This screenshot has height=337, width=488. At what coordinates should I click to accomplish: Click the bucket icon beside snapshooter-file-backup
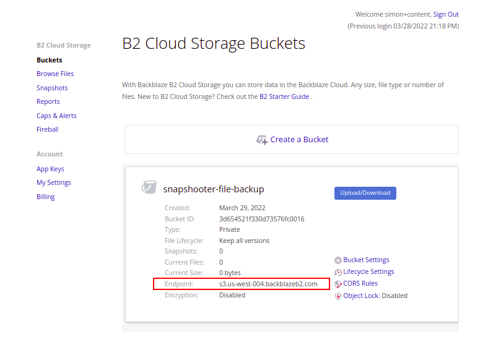coord(149,187)
